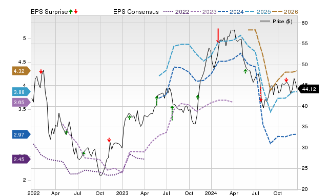The height and width of the screenshot is (196, 328).
Task: Click the 2023 dashed line legend entry
Action: click(x=203, y=12)
